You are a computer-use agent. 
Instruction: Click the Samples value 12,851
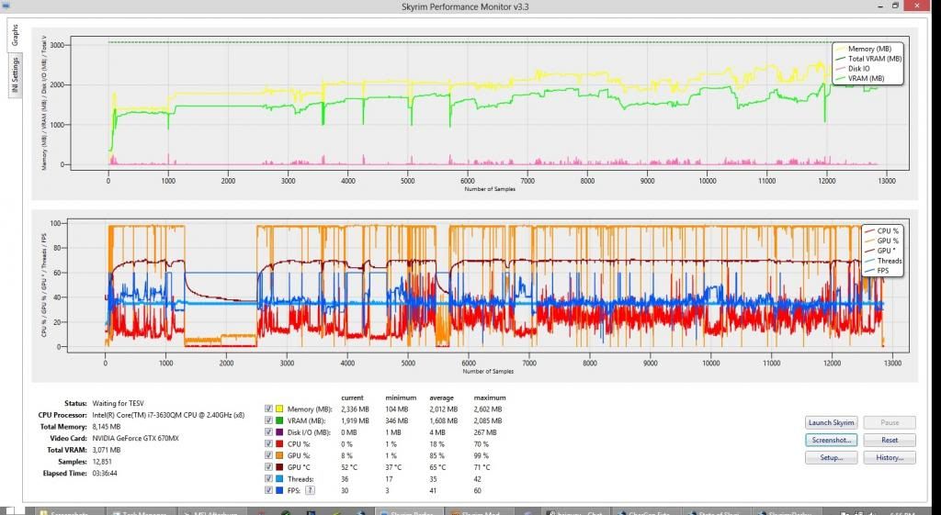[102, 462]
